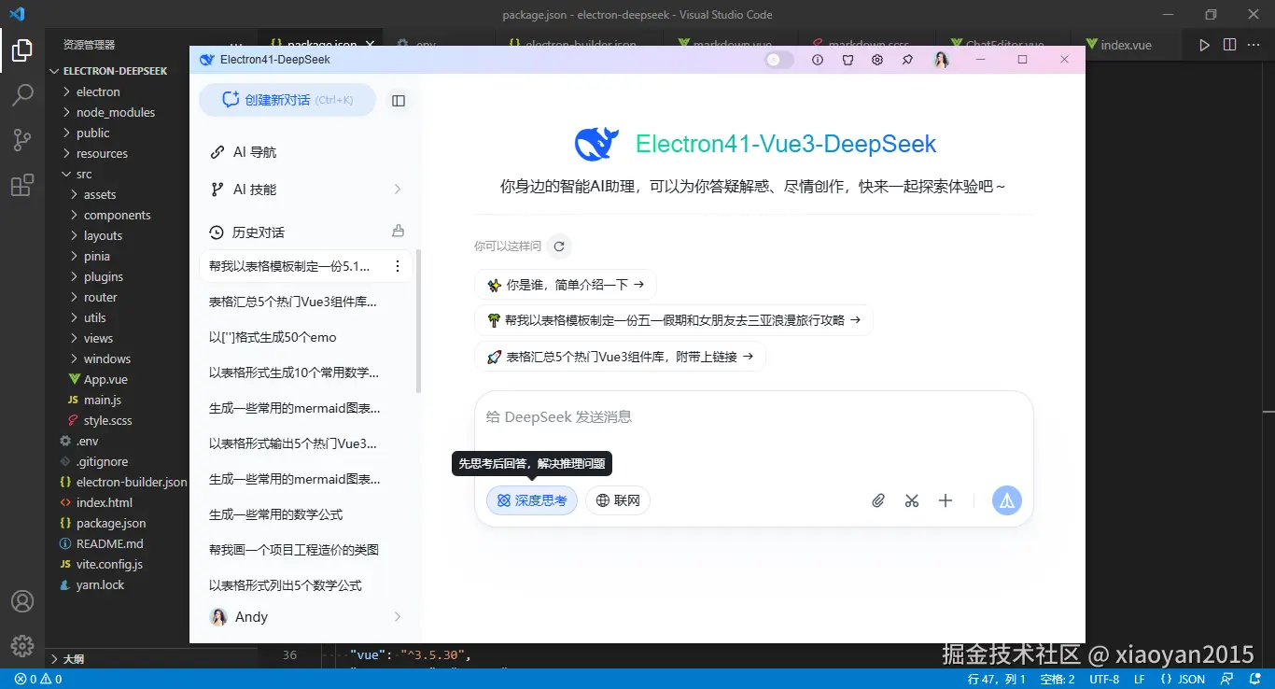Send the message with the paper-plane icon
Screen dimensions: 1275x689
tap(1006, 500)
